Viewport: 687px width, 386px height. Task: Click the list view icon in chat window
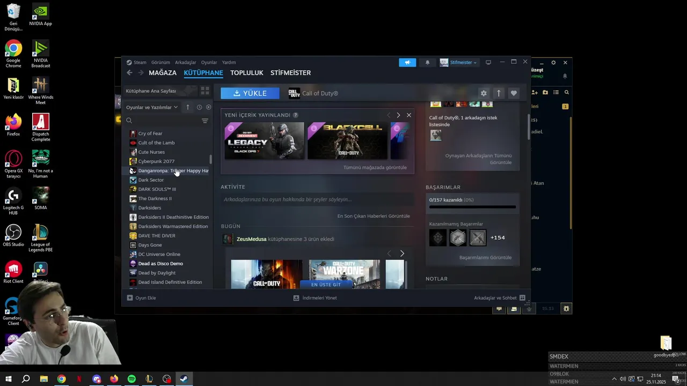(x=556, y=92)
